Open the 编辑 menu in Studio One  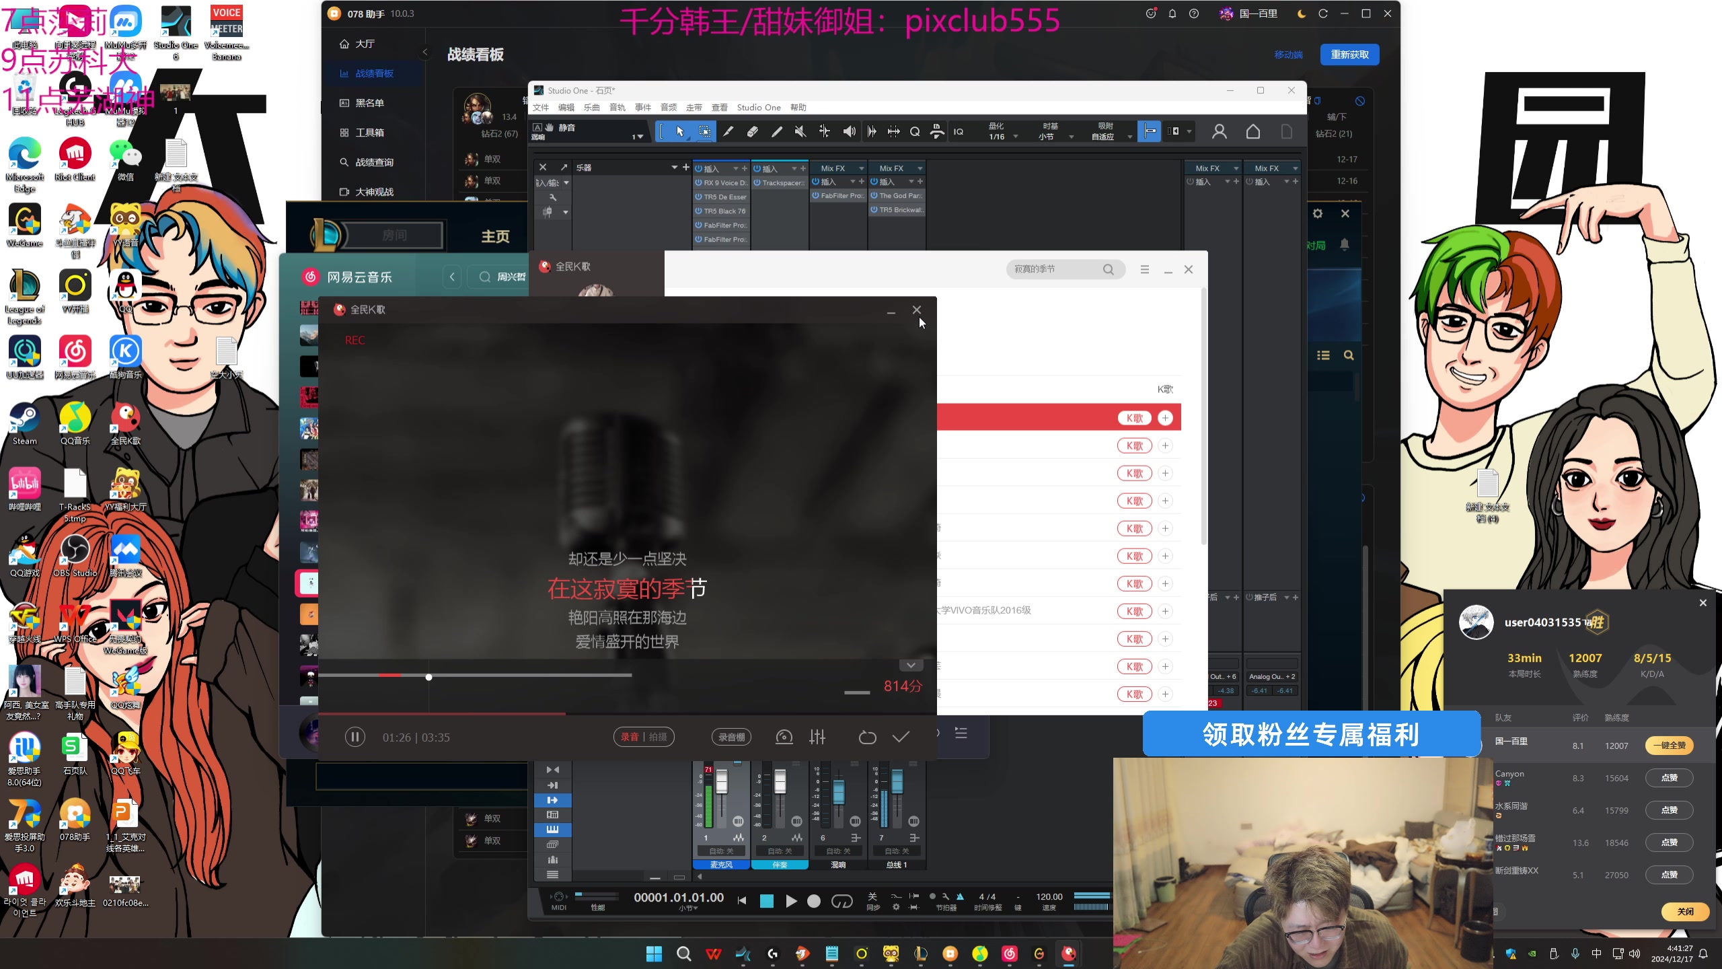[x=566, y=108]
